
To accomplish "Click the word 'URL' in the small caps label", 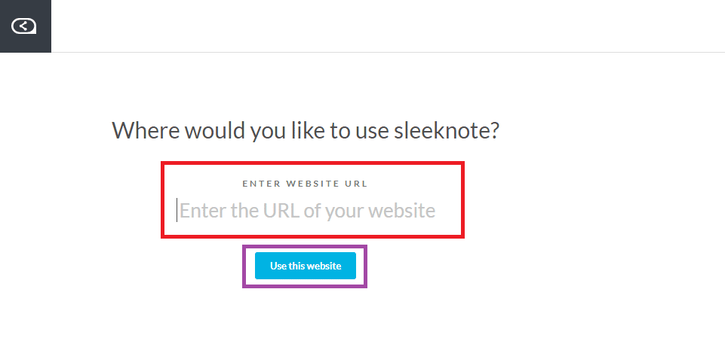I will coord(356,184).
